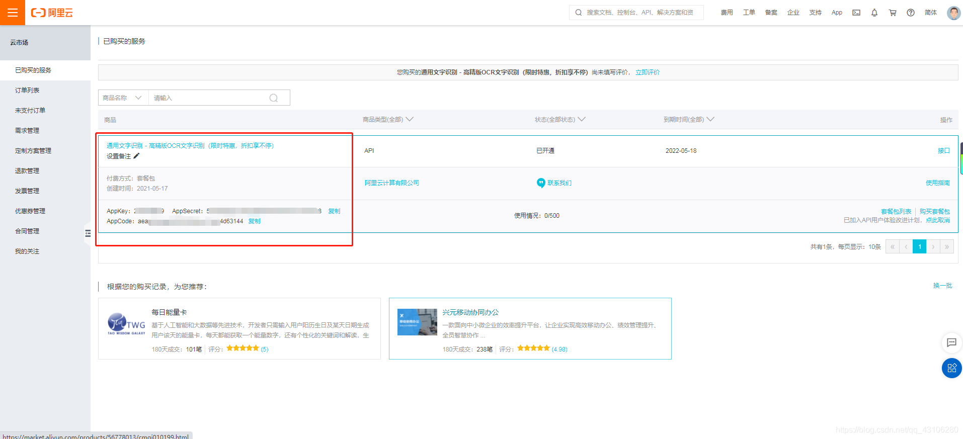Open the 每日能量卡 TWG thumbnail
963x439 pixels.
tap(126, 323)
